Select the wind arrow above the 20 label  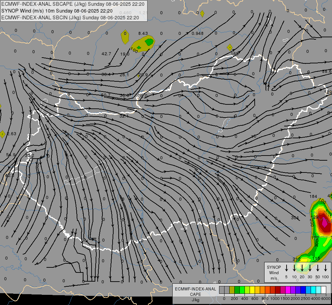[302, 268]
